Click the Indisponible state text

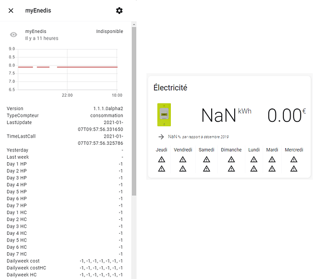(x=109, y=31)
